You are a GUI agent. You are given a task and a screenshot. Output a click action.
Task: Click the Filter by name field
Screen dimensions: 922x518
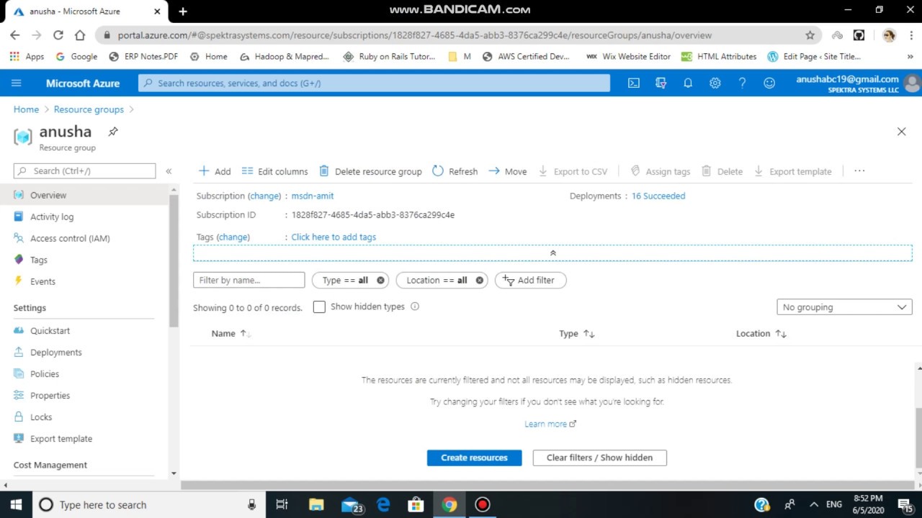click(x=249, y=281)
